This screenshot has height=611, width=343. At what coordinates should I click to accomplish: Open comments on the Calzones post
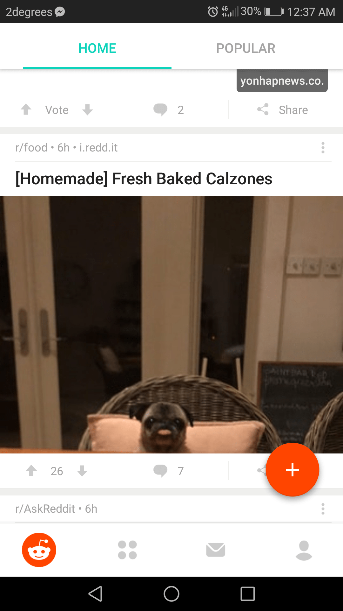tap(169, 471)
